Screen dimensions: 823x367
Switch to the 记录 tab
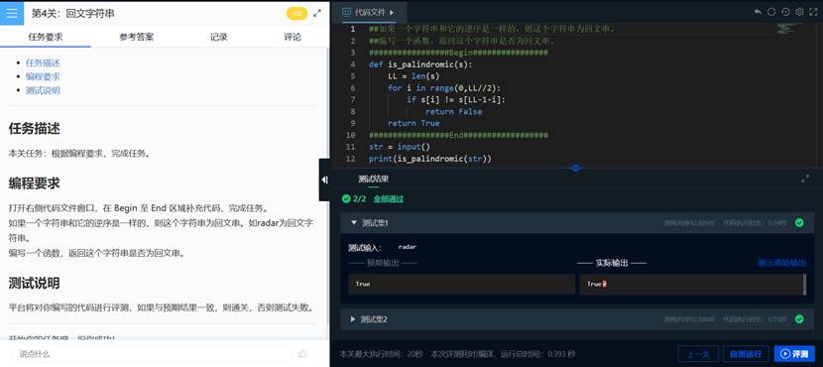click(x=219, y=37)
